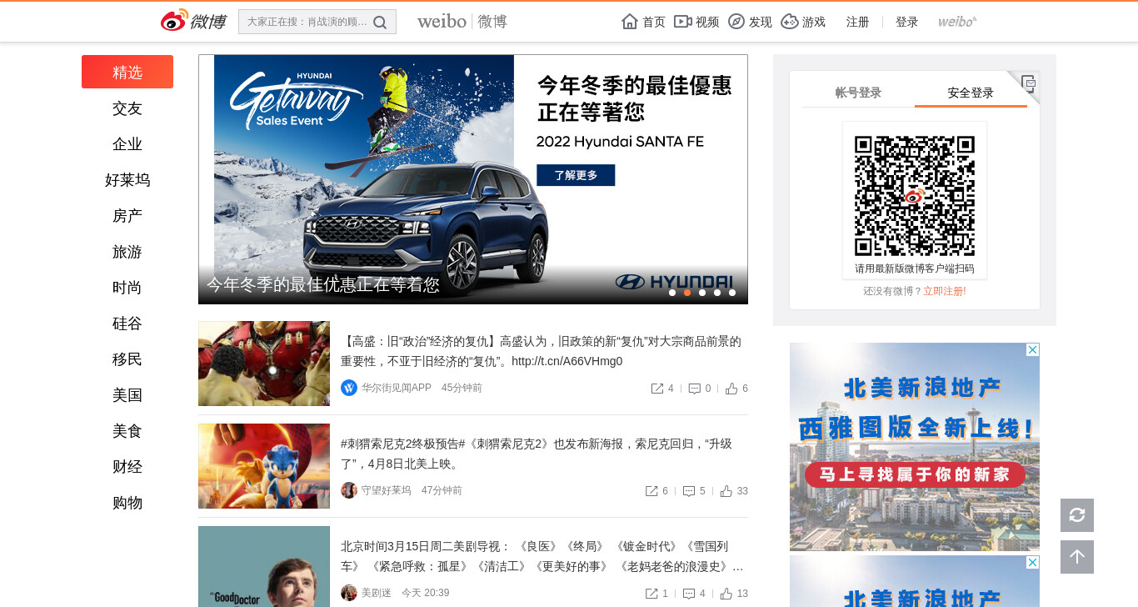Like the 高盛 post
Viewport: 1138px width, 607px height.
pos(731,389)
